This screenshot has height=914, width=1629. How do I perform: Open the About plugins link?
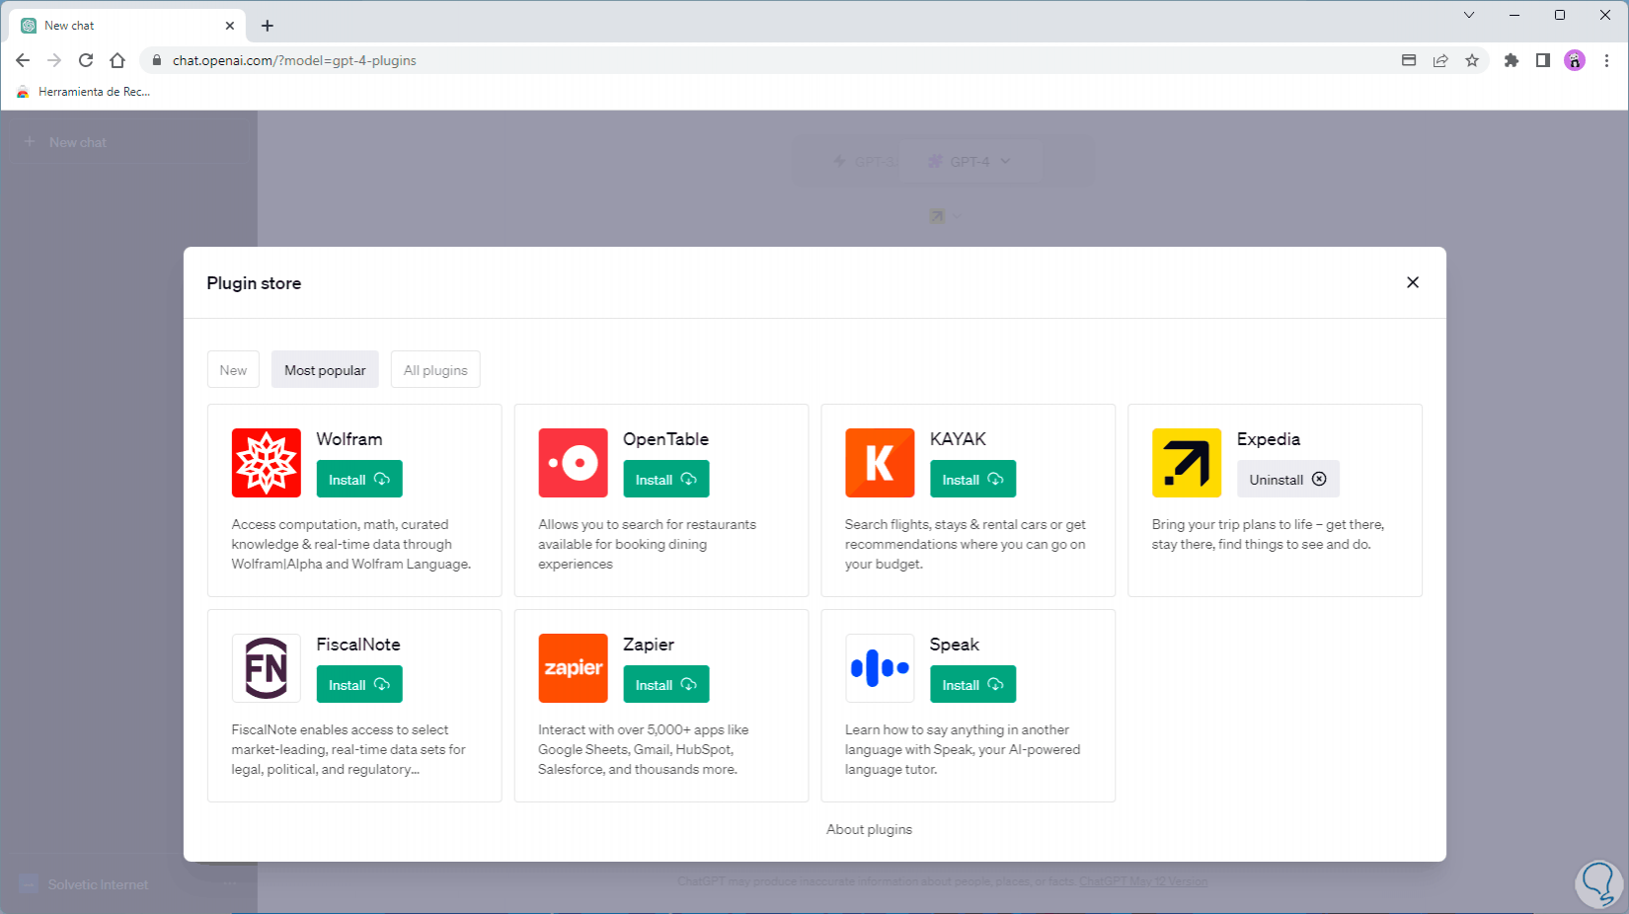click(869, 829)
